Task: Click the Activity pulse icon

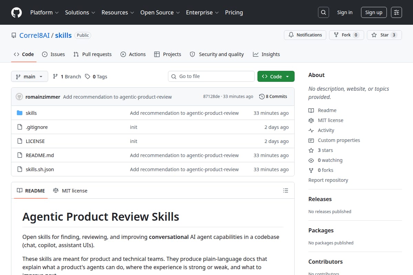Action: click(311, 130)
